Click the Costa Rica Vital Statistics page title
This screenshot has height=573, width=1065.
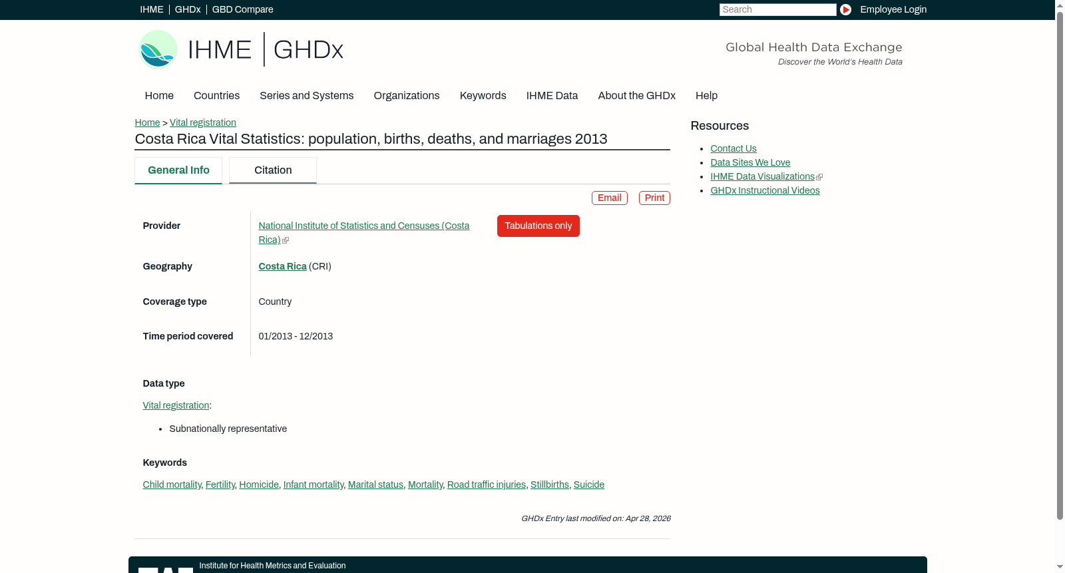(x=371, y=139)
